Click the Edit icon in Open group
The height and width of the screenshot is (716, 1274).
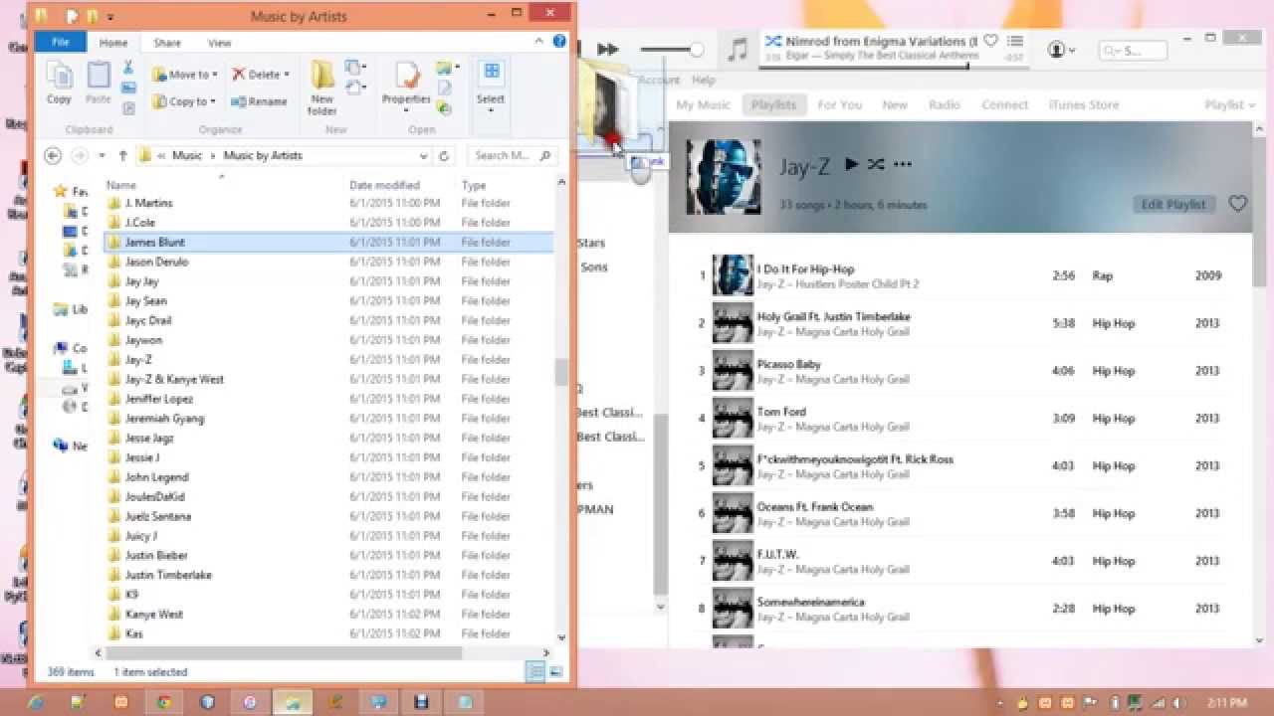click(x=445, y=89)
